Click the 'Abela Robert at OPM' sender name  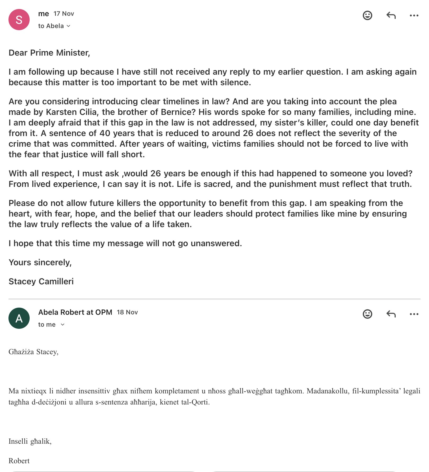click(x=75, y=312)
